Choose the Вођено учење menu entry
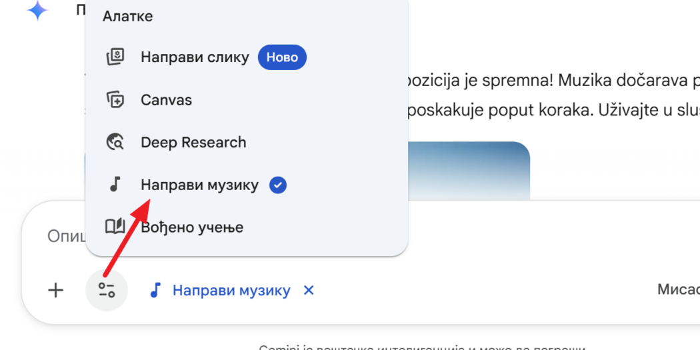 click(192, 227)
